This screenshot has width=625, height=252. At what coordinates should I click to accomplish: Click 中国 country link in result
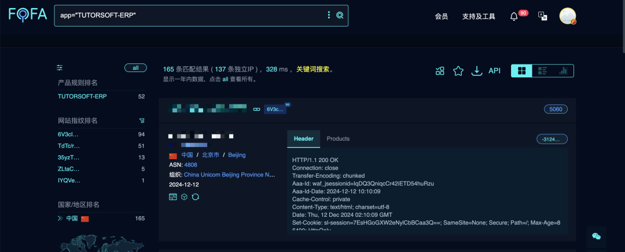pyautogui.click(x=187, y=155)
